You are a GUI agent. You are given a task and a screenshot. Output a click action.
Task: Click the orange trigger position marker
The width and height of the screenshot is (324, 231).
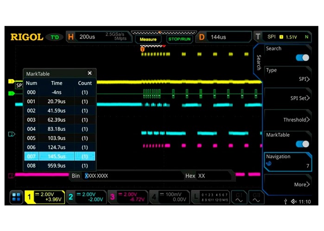click(x=142, y=49)
